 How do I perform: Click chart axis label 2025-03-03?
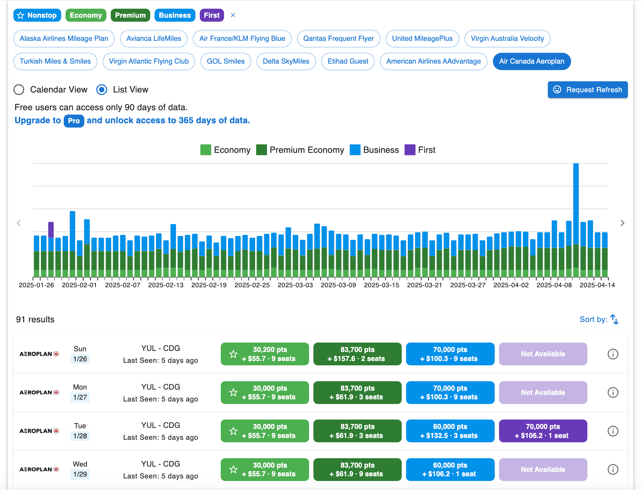pos(295,285)
